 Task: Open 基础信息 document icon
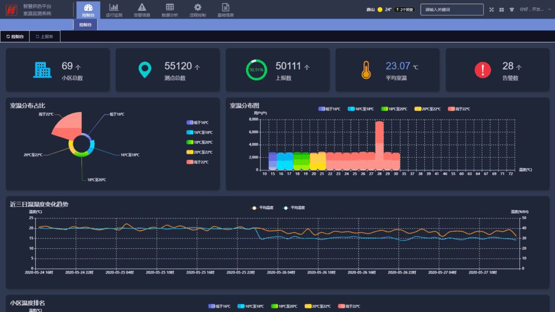[225, 7]
